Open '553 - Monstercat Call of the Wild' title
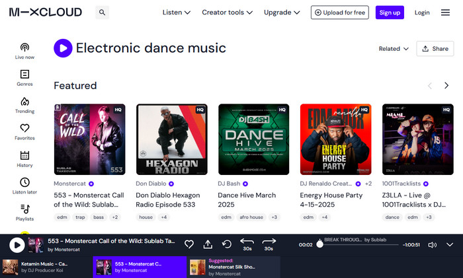Screen dimensions: 463x278 point(89,200)
